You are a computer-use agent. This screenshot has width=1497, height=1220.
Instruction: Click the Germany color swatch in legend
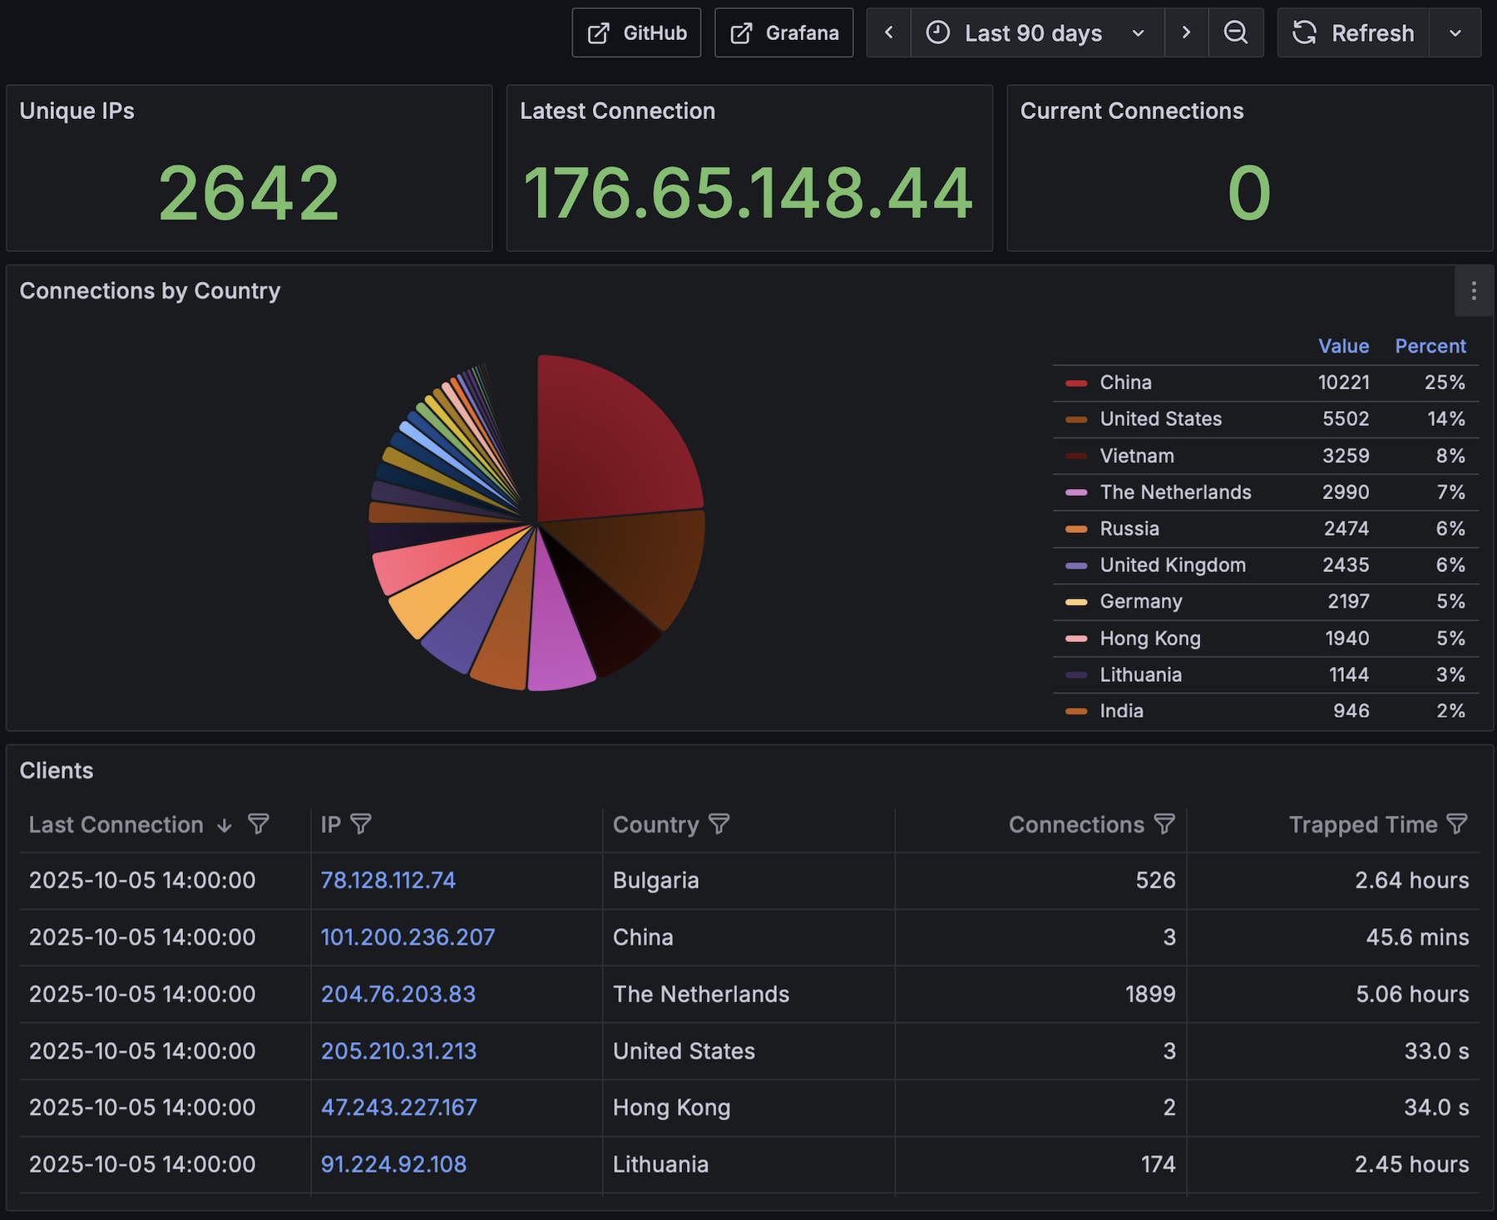1076,602
